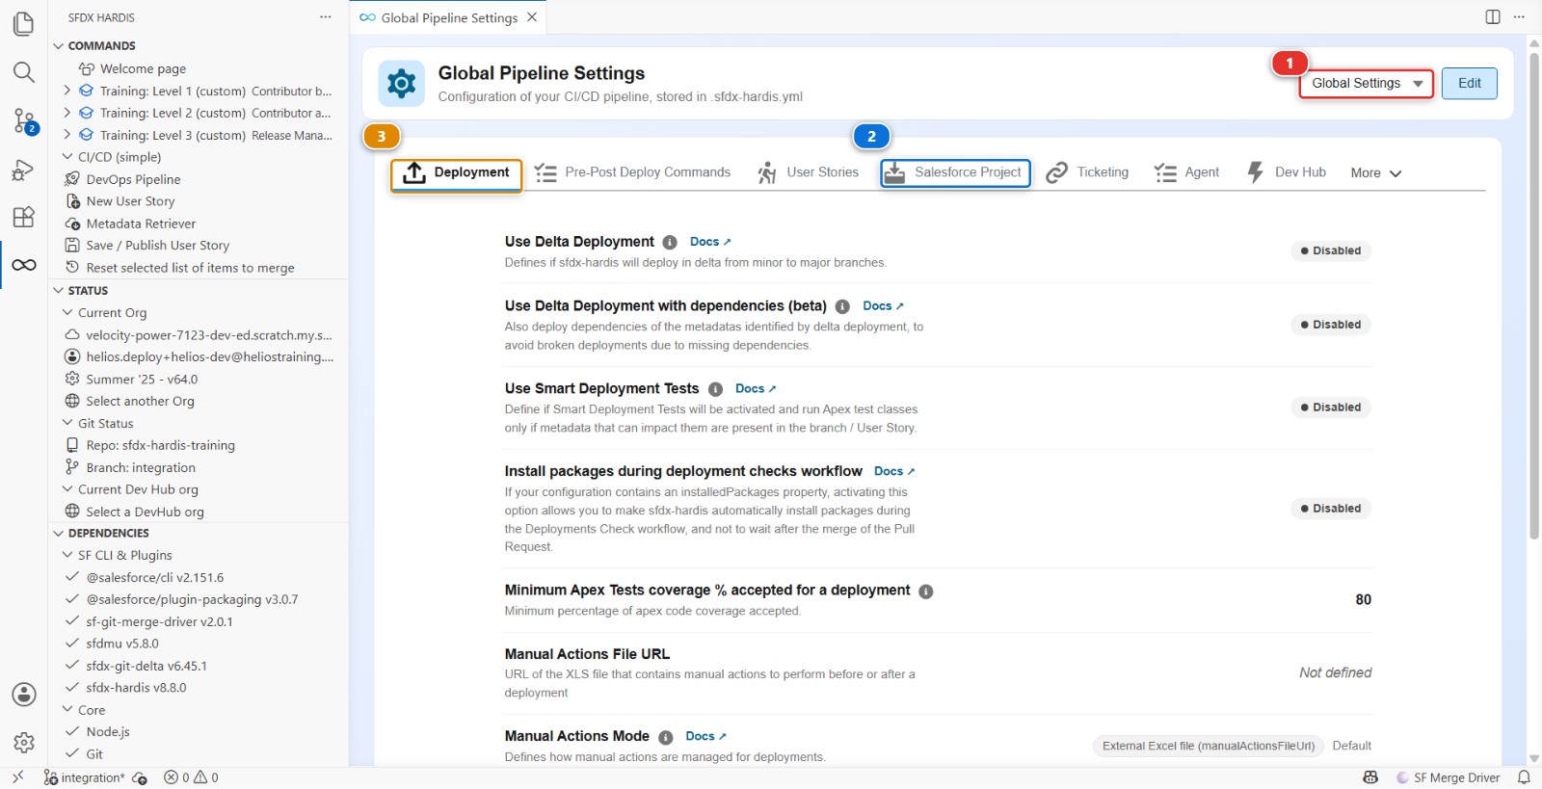The image size is (1542, 789).
Task: Toggle split editor layout icon
Action: point(1493,17)
